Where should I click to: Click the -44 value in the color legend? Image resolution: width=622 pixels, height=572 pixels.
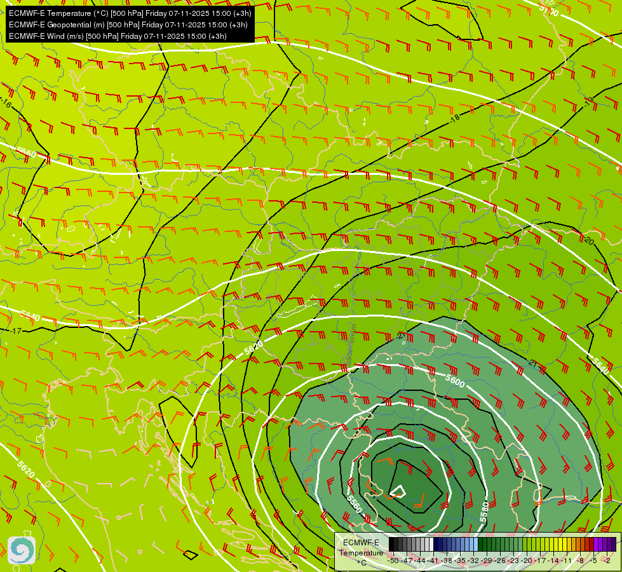point(420,561)
